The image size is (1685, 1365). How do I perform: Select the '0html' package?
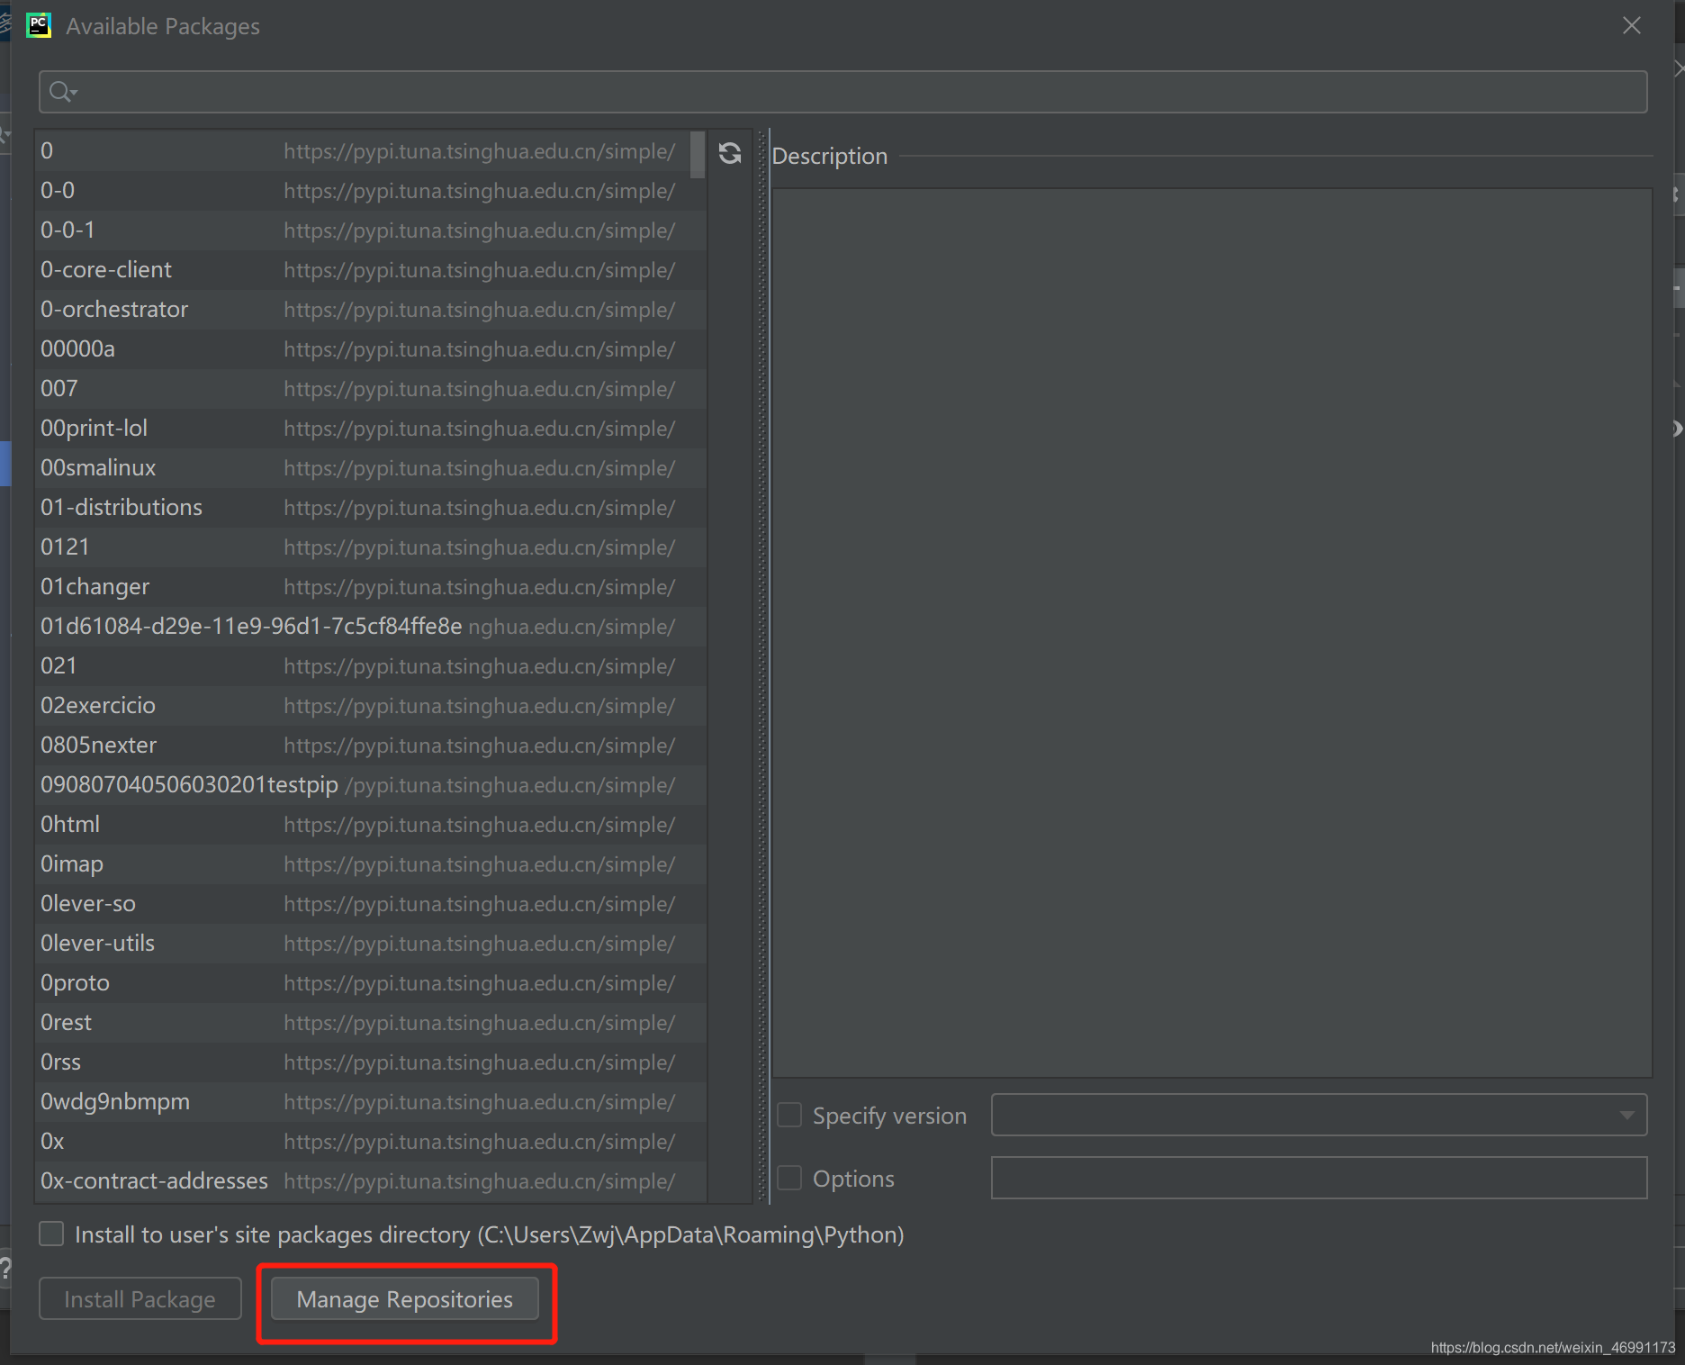[x=371, y=825]
